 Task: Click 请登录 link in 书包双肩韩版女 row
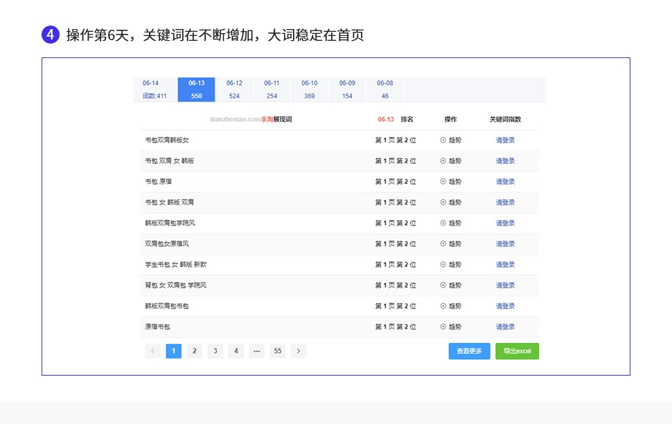click(505, 140)
